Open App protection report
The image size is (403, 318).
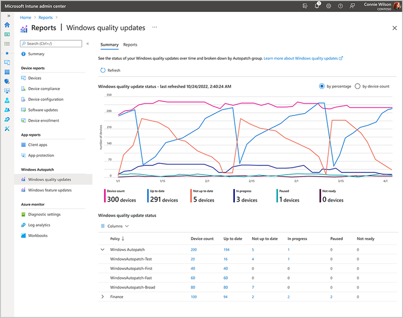(41, 155)
